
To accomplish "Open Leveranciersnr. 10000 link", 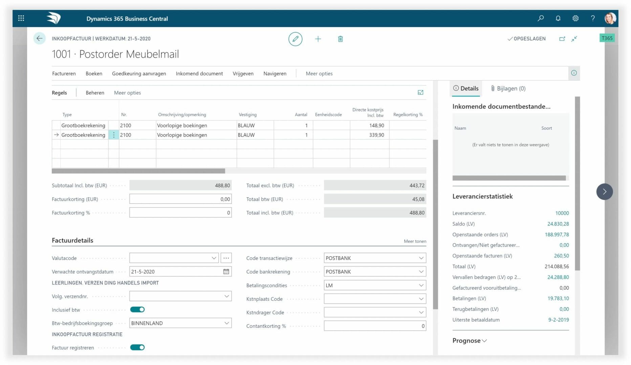I will [x=562, y=213].
